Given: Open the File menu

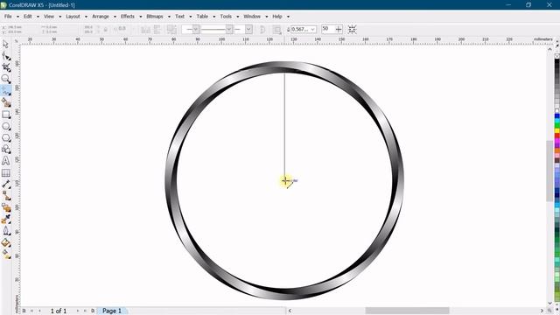Looking at the screenshot, I should (x=8, y=17).
